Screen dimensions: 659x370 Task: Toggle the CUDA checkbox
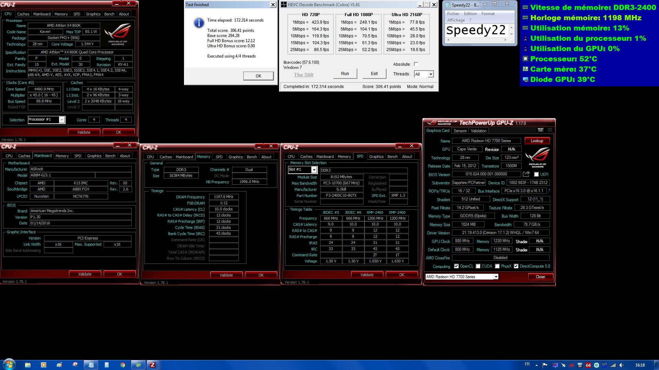[x=478, y=266]
